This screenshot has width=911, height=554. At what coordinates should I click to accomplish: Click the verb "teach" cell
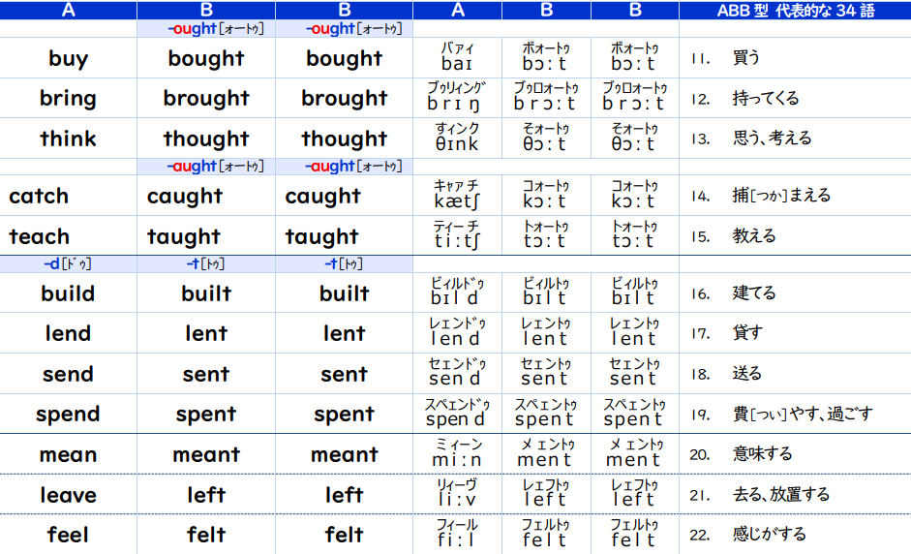[x=40, y=236]
